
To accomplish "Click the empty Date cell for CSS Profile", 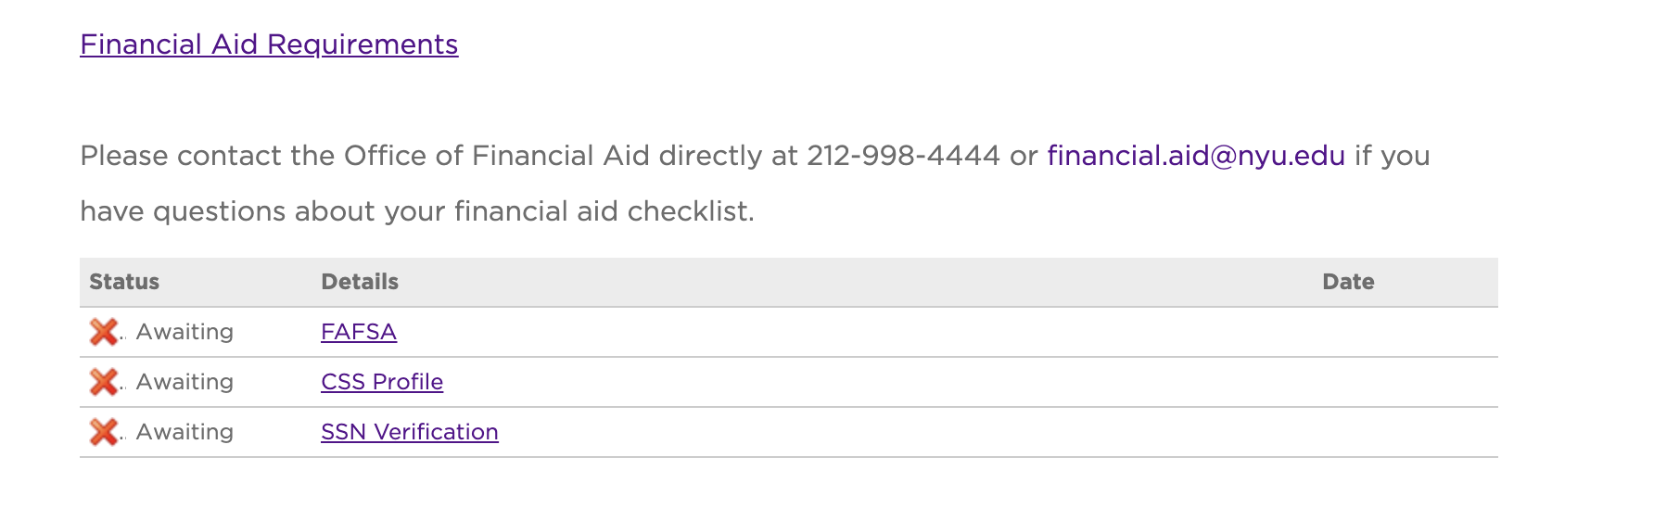I will pyautogui.click(x=1406, y=382).
